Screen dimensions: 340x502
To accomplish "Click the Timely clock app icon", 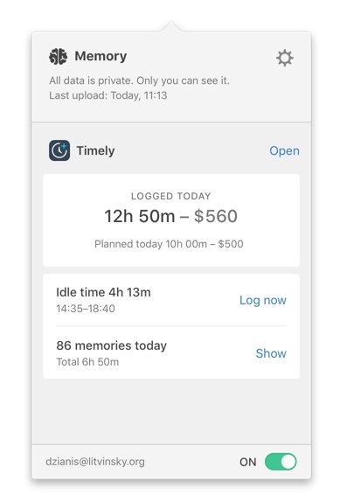I will click(59, 150).
